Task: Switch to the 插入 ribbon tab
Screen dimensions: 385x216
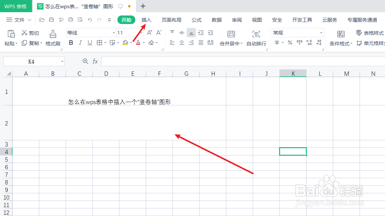Action: [x=146, y=20]
